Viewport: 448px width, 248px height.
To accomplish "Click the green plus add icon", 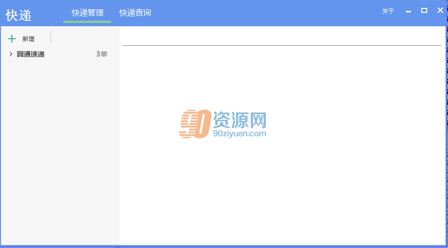I will tap(12, 39).
